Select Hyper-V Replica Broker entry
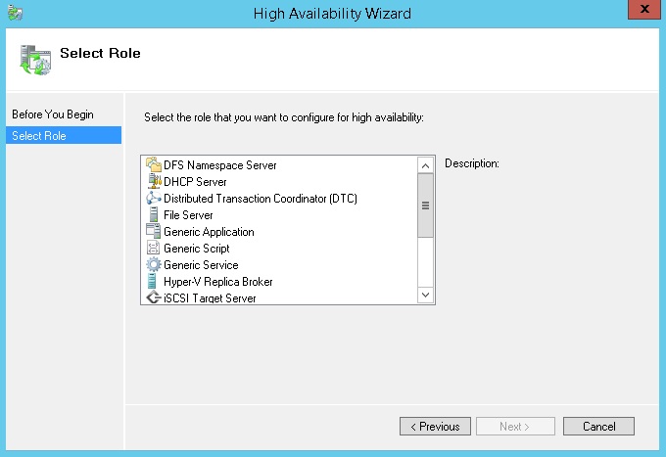Image resolution: width=666 pixels, height=457 pixels. (217, 281)
